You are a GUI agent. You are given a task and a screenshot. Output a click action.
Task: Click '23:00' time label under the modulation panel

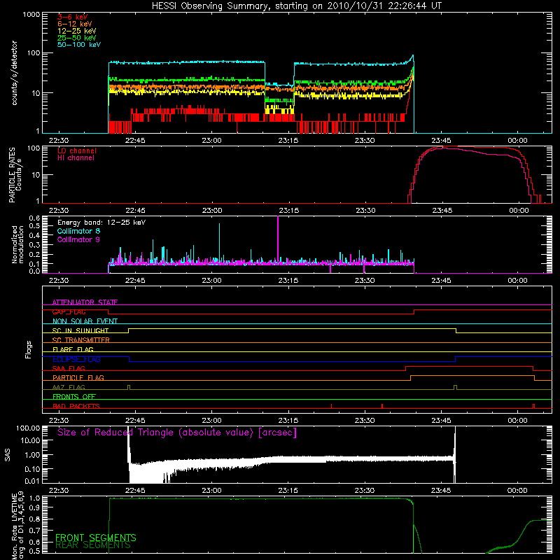(212, 281)
